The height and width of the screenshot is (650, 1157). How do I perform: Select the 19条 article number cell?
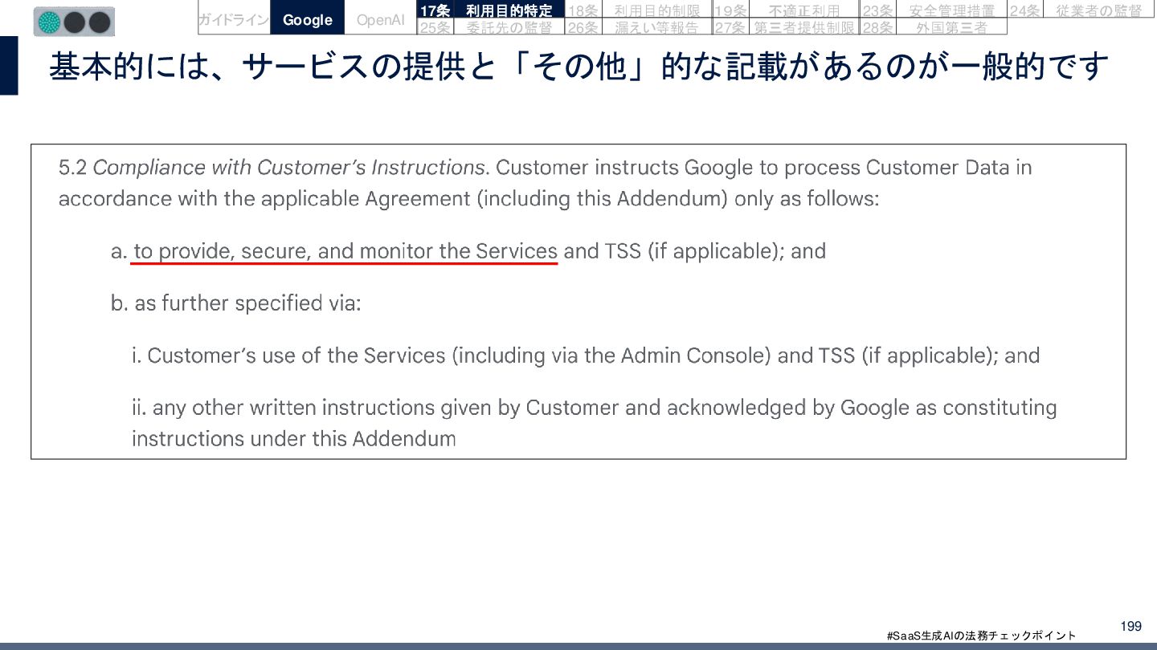tap(730, 10)
